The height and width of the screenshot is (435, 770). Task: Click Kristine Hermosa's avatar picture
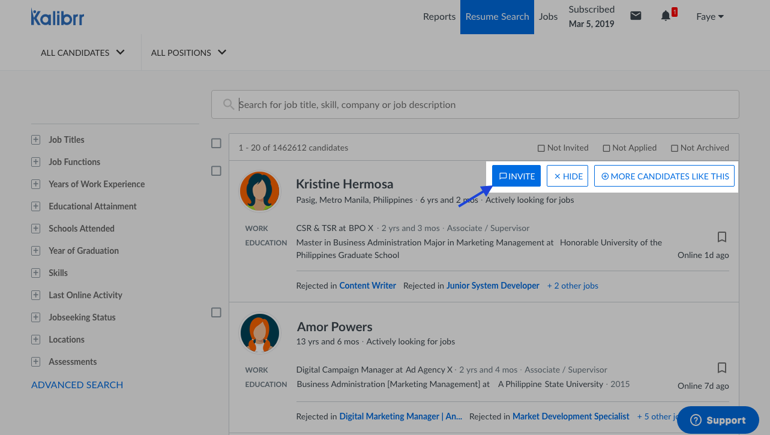coord(260,191)
